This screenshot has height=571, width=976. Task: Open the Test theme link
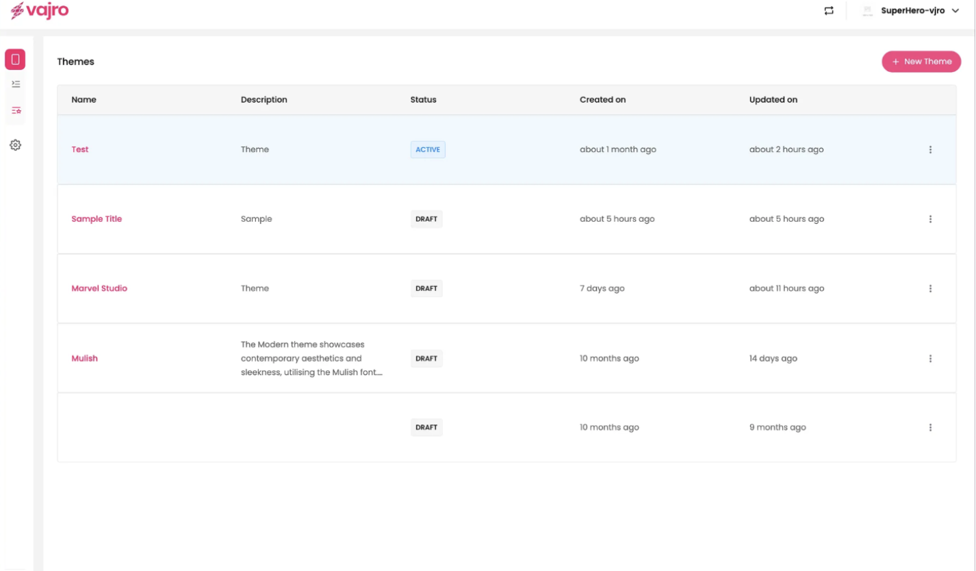click(x=80, y=149)
